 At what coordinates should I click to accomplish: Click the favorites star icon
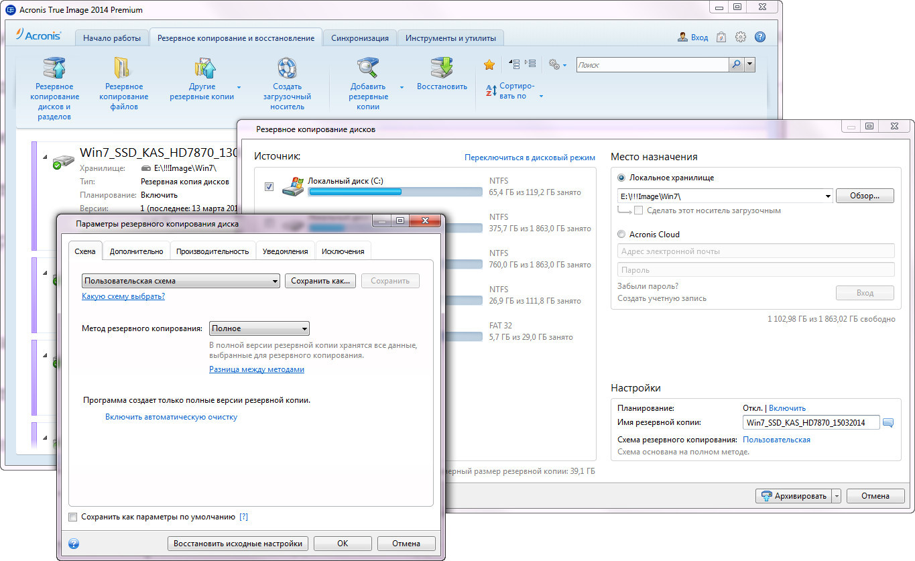pyautogui.click(x=489, y=64)
